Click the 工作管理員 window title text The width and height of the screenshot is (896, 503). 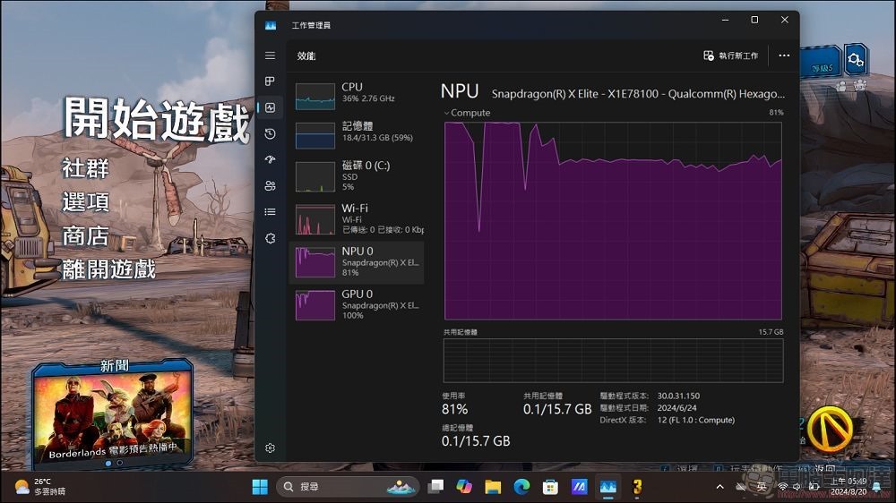[x=311, y=25]
